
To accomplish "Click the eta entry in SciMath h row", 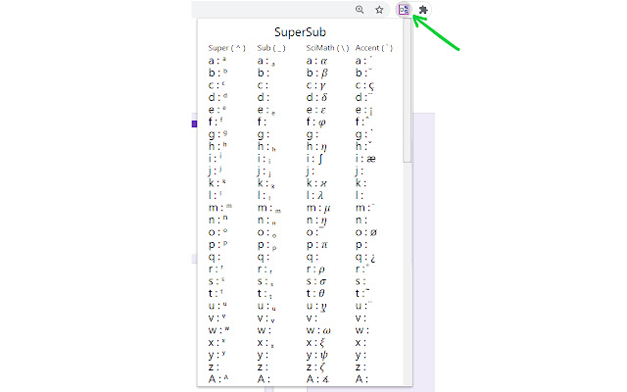I will [324, 147].
